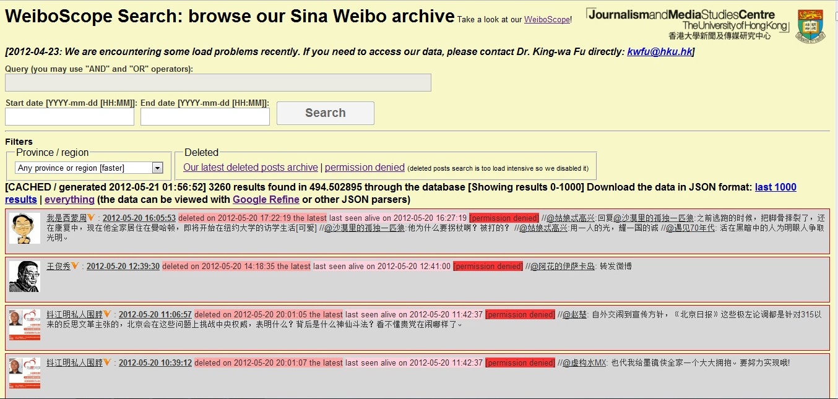
Task: Click the 'everything' JSON download link
Action: coord(69,199)
